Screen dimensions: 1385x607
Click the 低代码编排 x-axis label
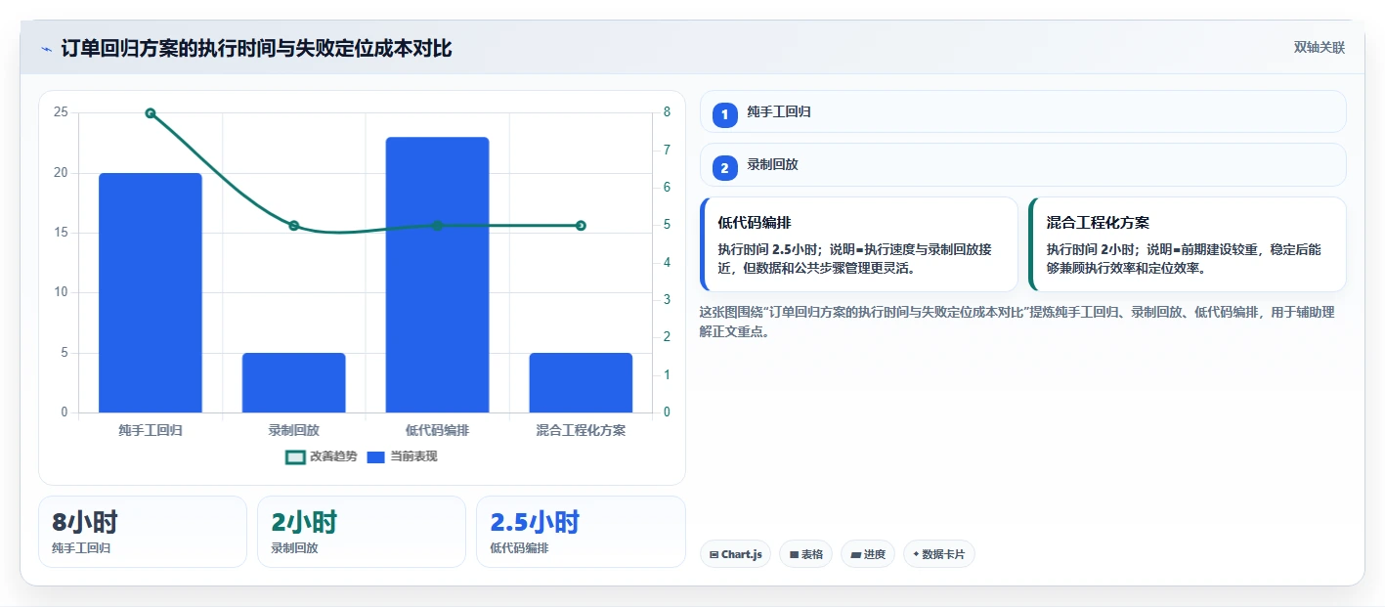pyautogui.click(x=437, y=430)
